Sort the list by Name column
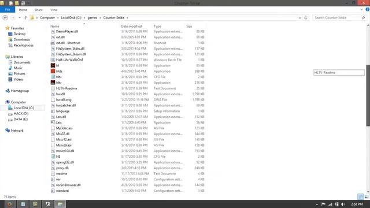The image size is (370, 208). click(x=55, y=26)
